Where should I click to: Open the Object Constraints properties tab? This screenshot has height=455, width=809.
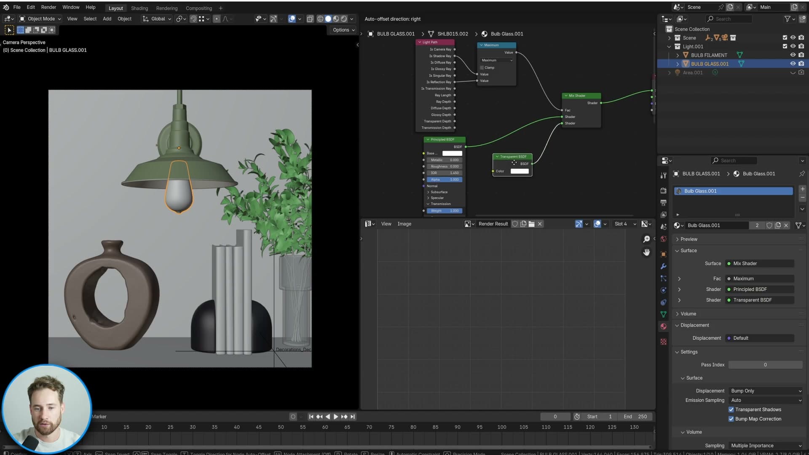[663, 302]
